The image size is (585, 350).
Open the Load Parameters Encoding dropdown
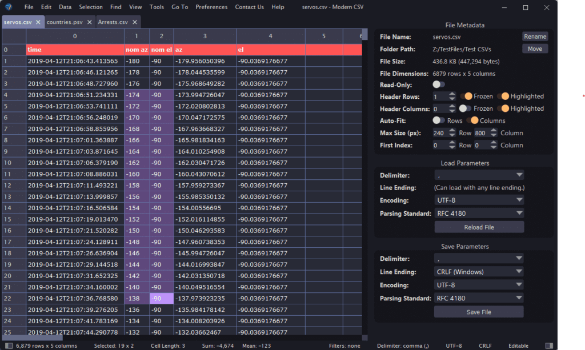[x=479, y=200]
